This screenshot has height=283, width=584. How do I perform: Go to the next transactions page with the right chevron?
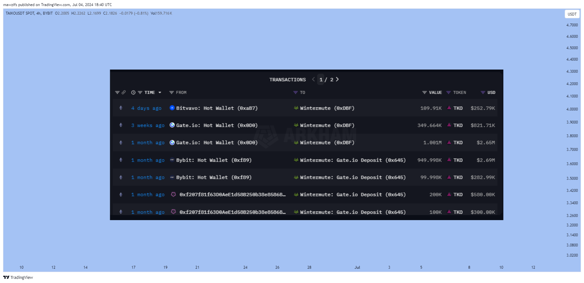[337, 79]
